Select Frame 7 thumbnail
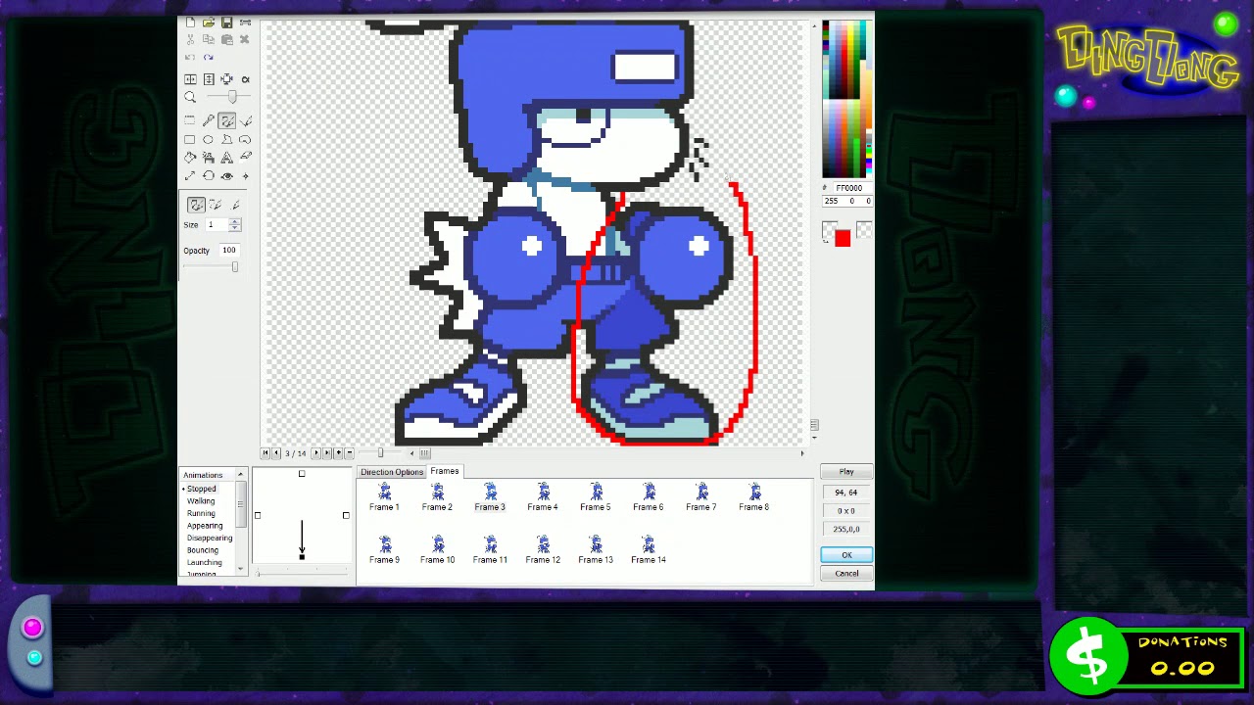This screenshot has height=705, width=1254. (701, 497)
